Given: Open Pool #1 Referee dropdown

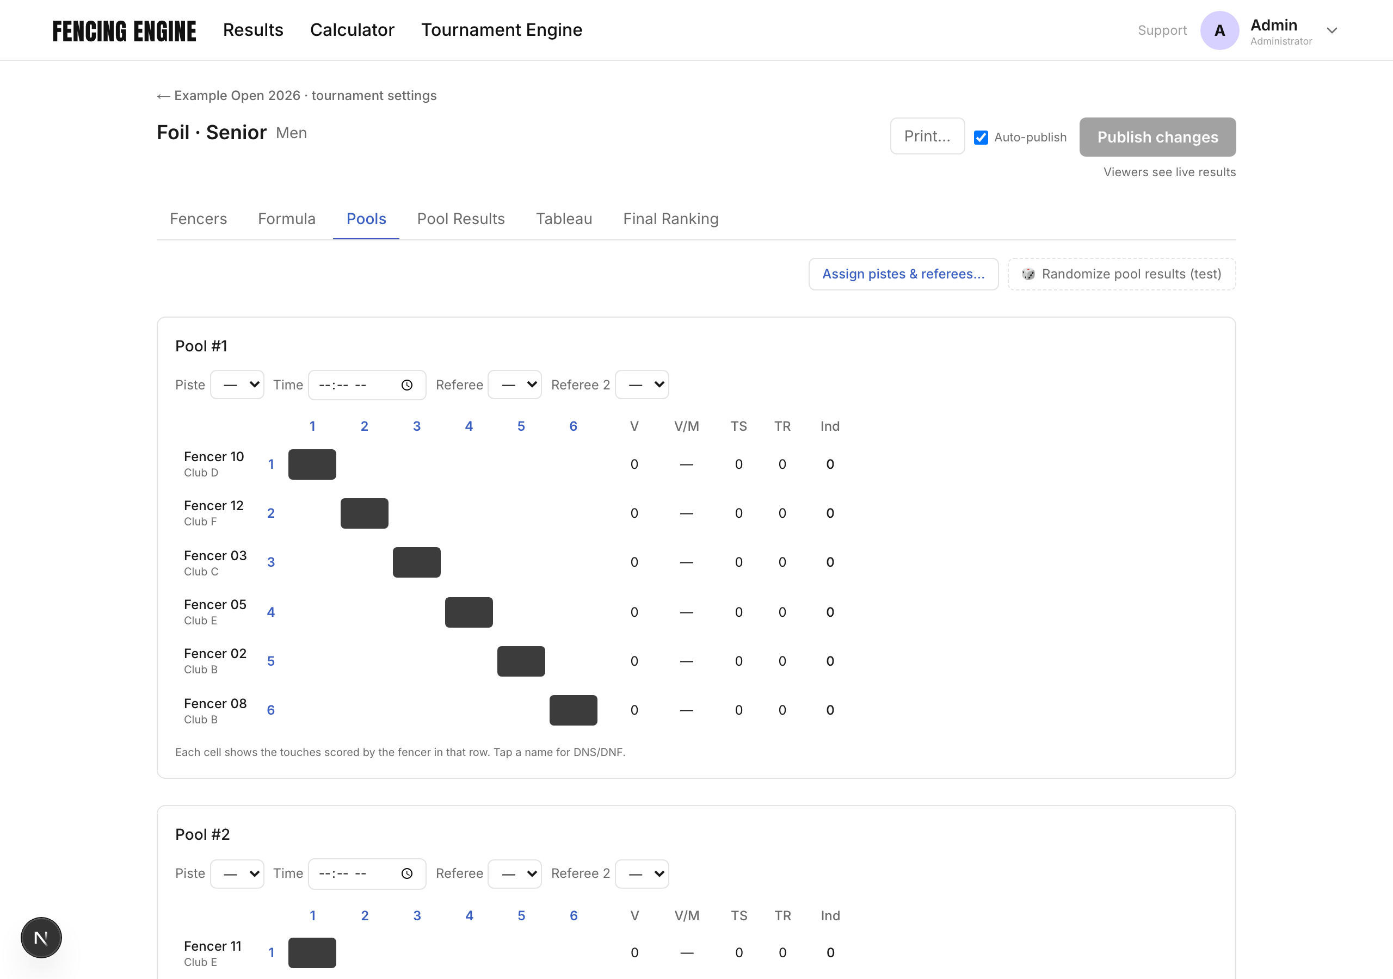Looking at the screenshot, I should pos(515,385).
